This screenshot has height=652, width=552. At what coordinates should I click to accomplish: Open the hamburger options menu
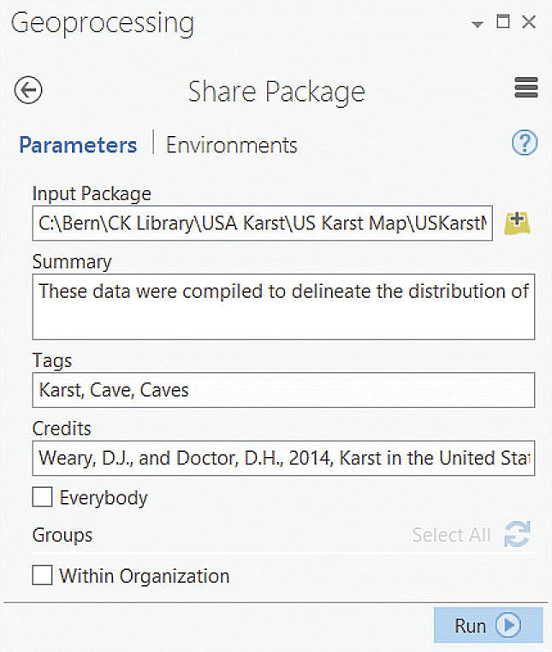[x=525, y=88]
